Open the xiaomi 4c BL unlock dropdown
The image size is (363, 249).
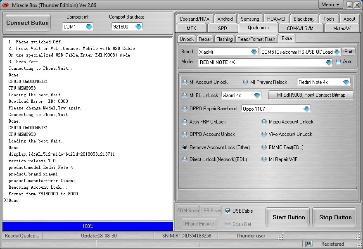pyautogui.click(x=257, y=95)
